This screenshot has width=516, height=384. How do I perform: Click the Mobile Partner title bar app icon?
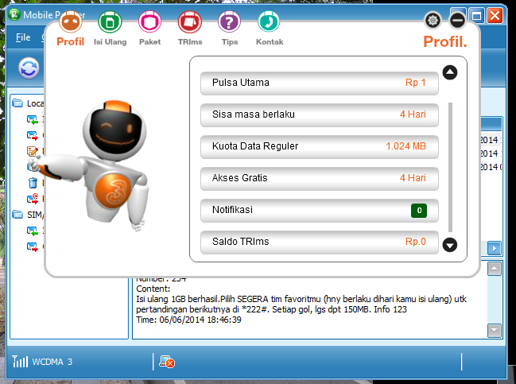[x=14, y=15]
